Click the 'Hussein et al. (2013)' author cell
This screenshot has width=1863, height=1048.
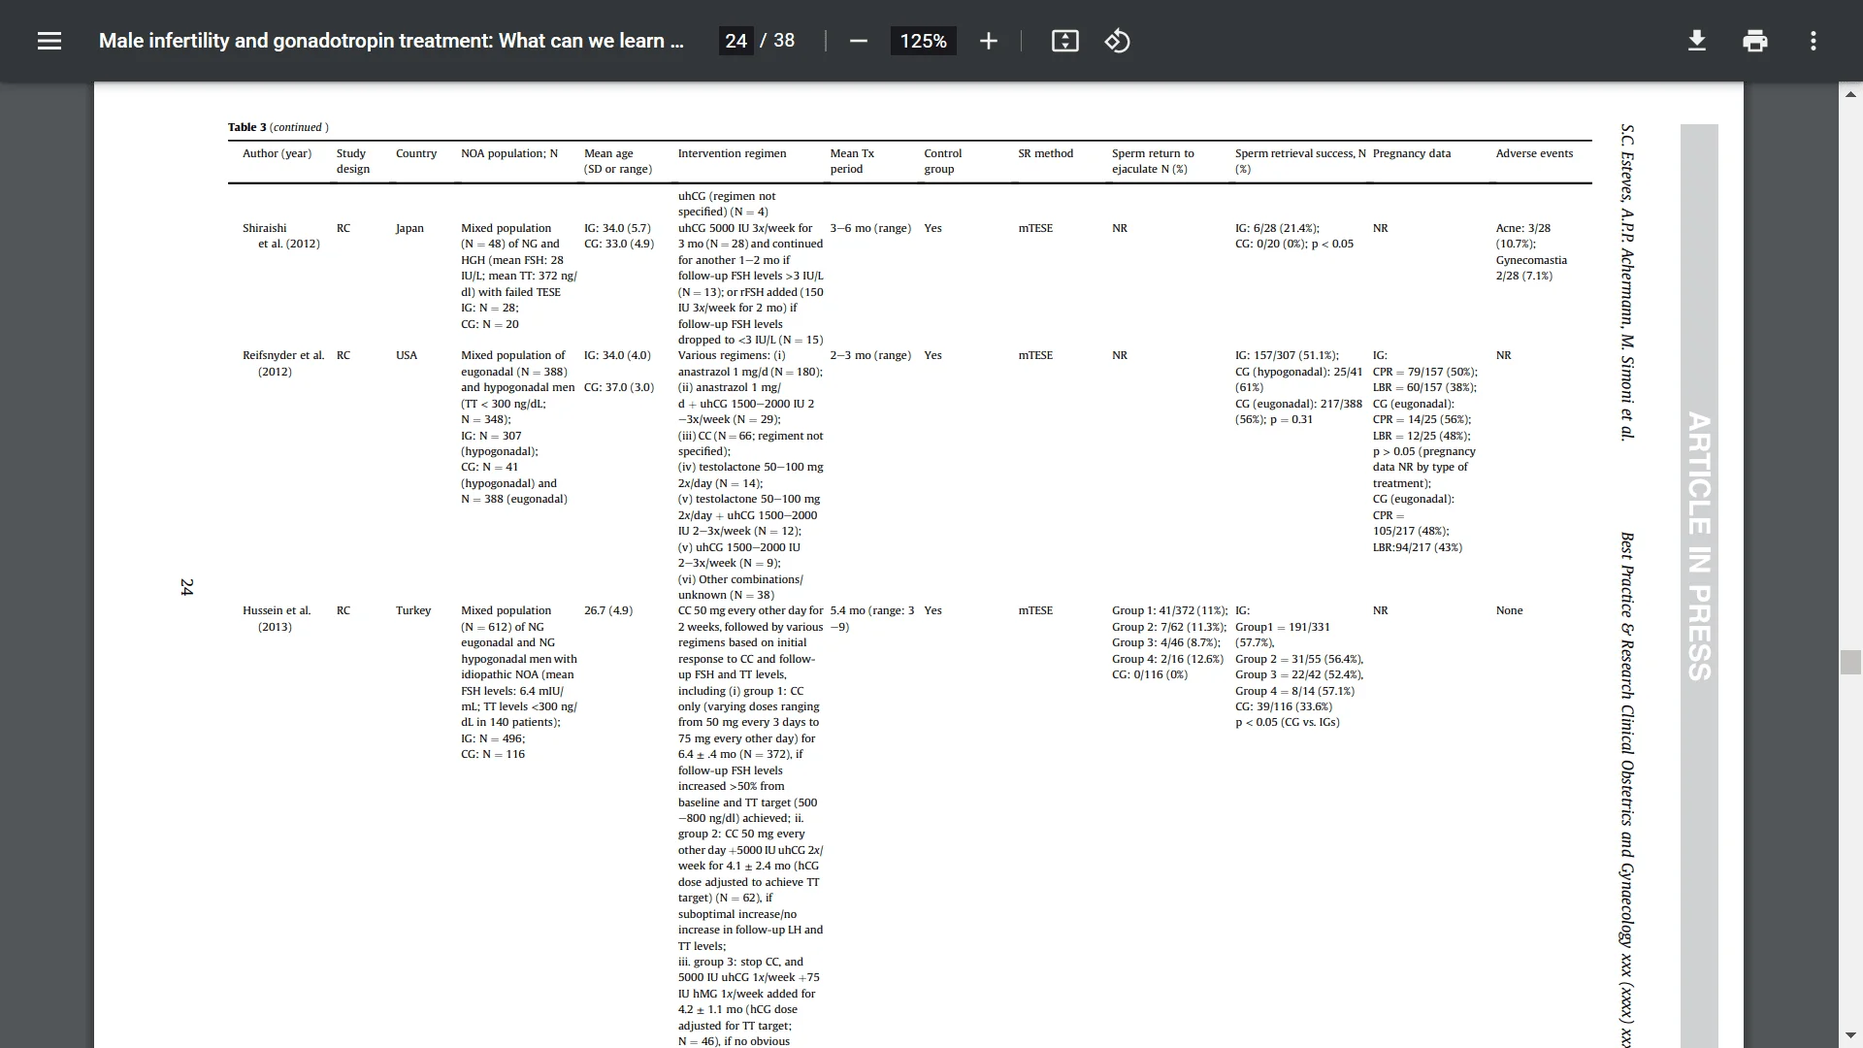277,618
